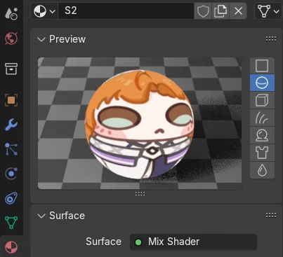Open the material link mode dropdown
The width and height of the screenshot is (283, 257).
click(x=268, y=11)
